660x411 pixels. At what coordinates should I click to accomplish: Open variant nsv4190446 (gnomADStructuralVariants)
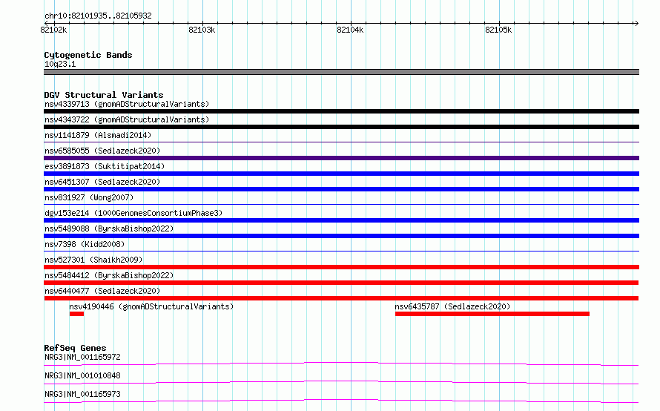click(x=151, y=306)
